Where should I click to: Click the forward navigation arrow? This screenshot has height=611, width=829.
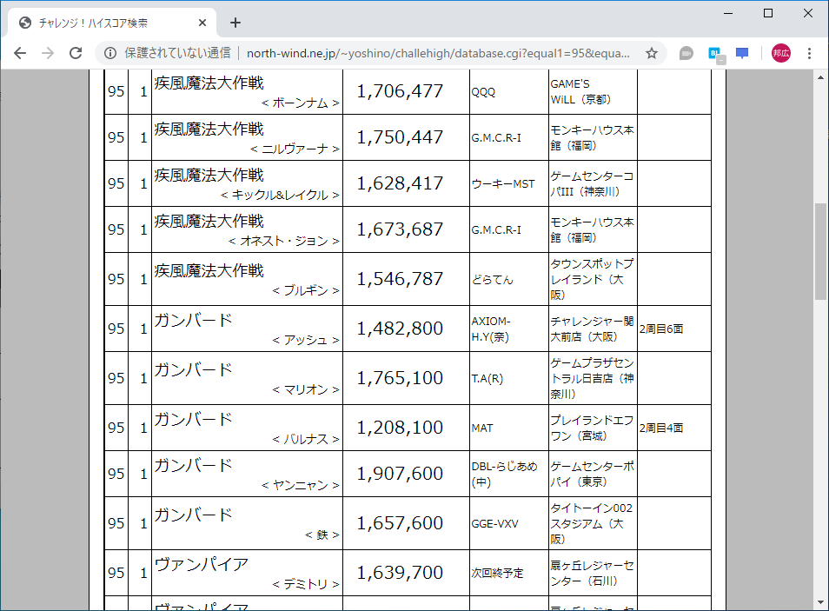coord(46,53)
